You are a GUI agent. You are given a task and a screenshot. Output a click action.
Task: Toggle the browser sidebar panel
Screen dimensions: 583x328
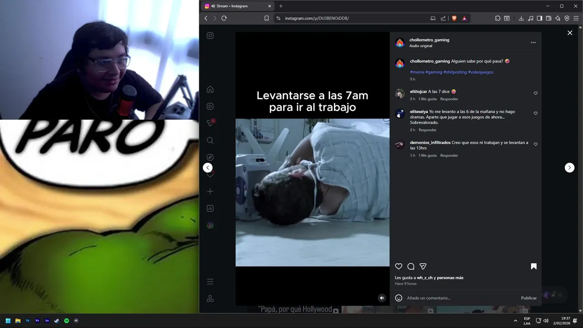(539, 18)
